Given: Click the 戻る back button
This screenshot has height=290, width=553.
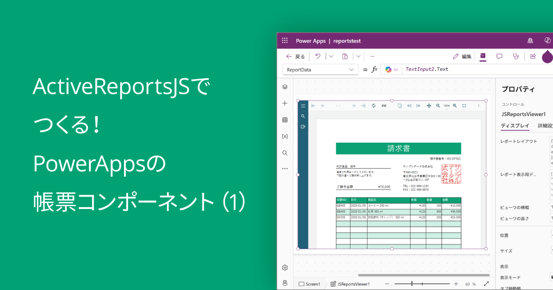Looking at the screenshot, I should tap(295, 56).
